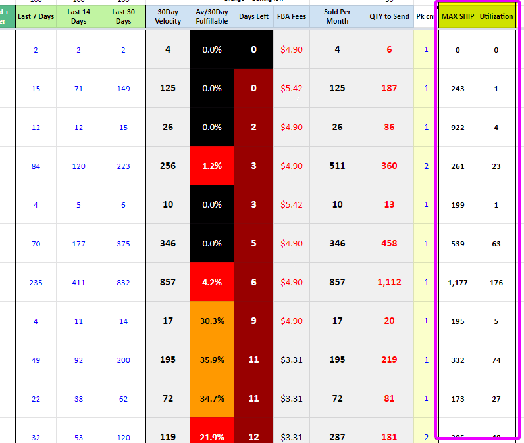
Task: Select the 177 Last 14 Days cell
Action: (78, 244)
